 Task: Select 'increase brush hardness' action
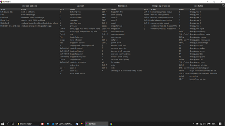pos(120,51)
